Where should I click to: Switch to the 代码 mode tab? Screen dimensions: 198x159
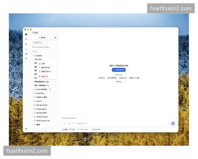click(65, 129)
